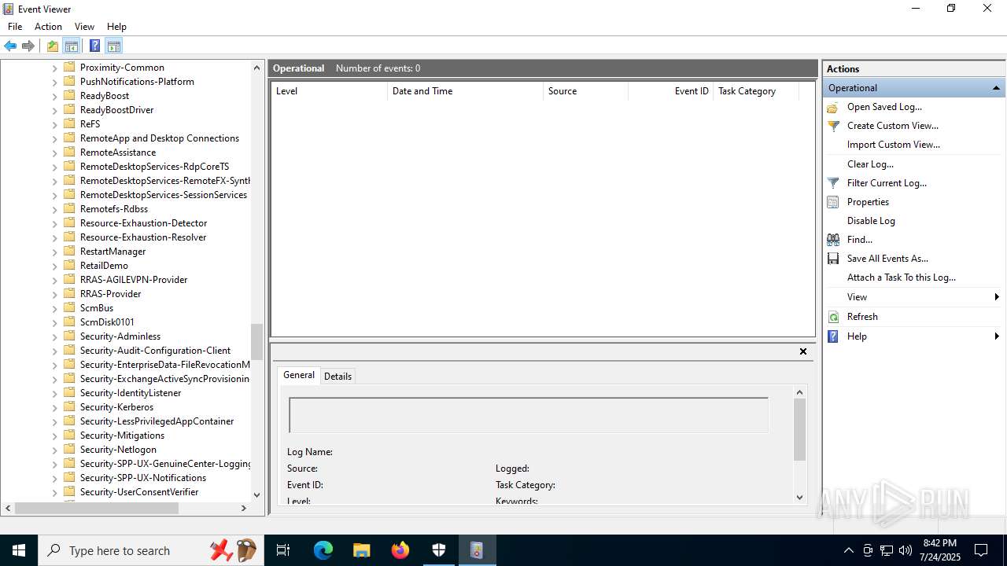
Task: Click Import Custom View... action
Action: 894,145
